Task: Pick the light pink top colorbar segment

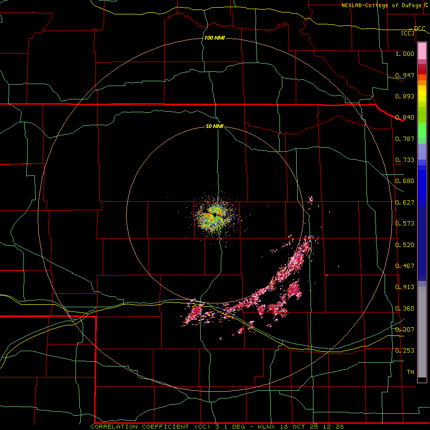Action: coord(422,51)
